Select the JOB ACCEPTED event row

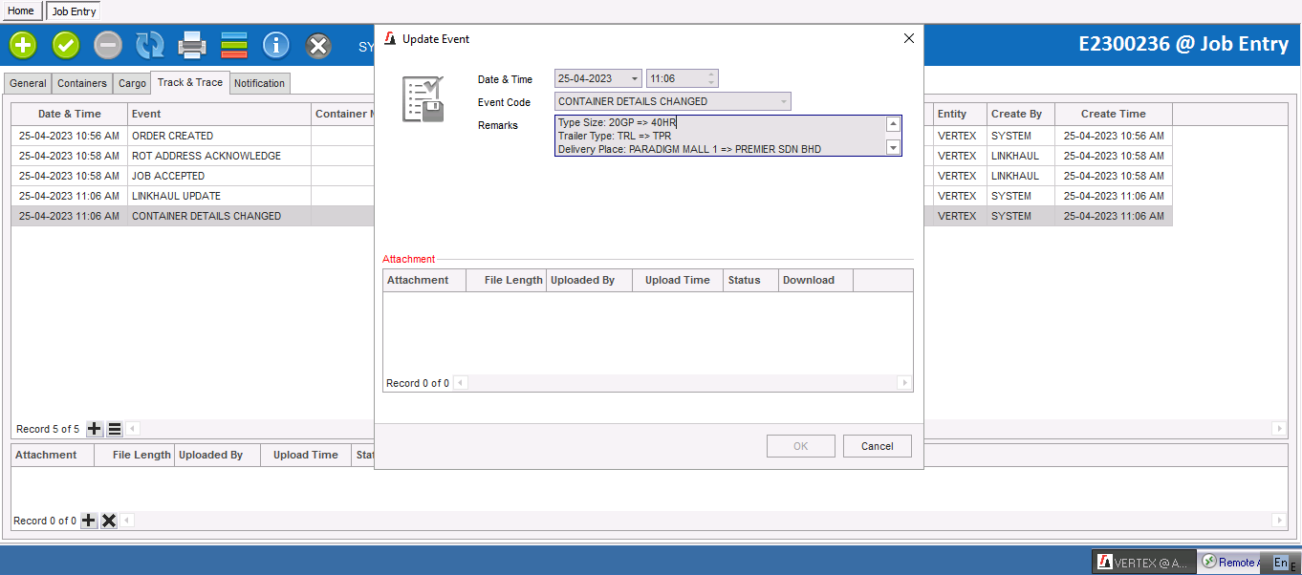167,176
